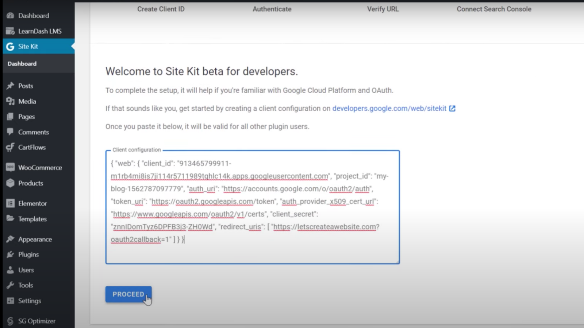Click the Media library icon
This screenshot has height=328, width=584.
[10, 101]
